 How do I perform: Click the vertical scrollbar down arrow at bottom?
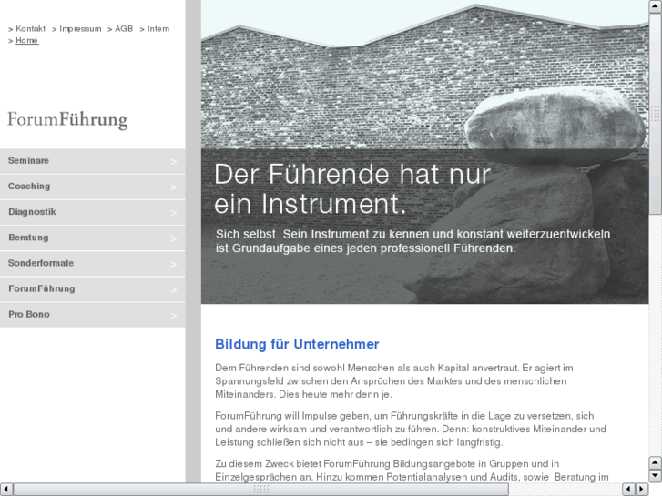pyautogui.click(x=656, y=476)
